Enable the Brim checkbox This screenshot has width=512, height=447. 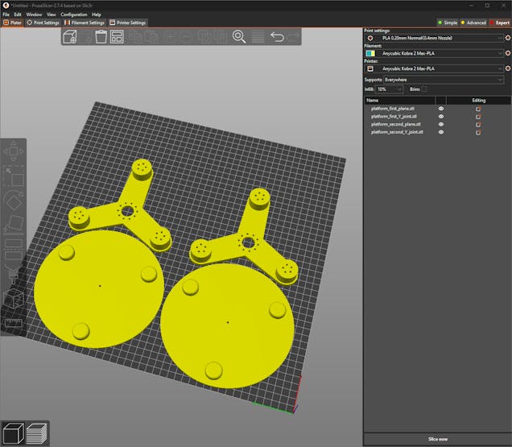(424, 89)
